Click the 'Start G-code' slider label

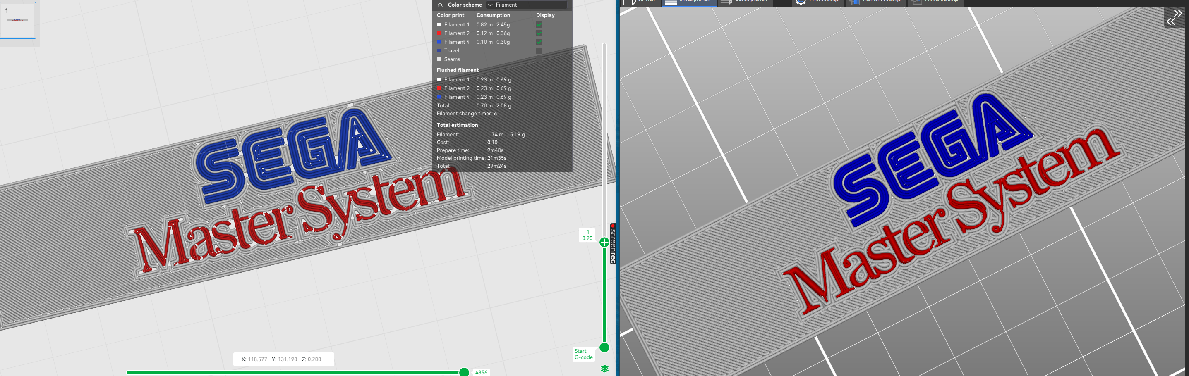click(583, 355)
